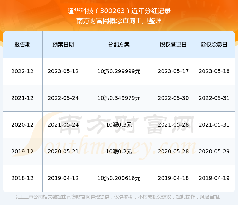
Task: Click the title 隆华科技（300263）近年分红记录
Action: click(x=119, y=11)
